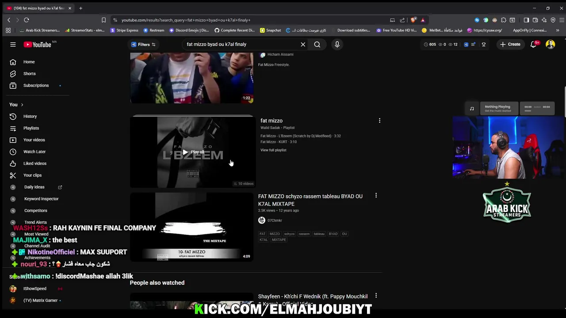Viewport: 566px width, 318px height.
Task: Close the fat mizzo YouTube tab
Action: (69, 8)
